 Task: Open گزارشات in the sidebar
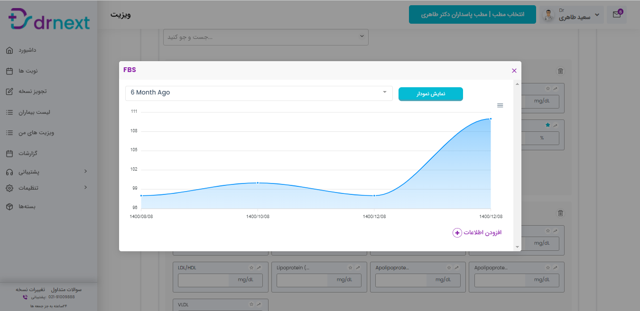point(28,154)
